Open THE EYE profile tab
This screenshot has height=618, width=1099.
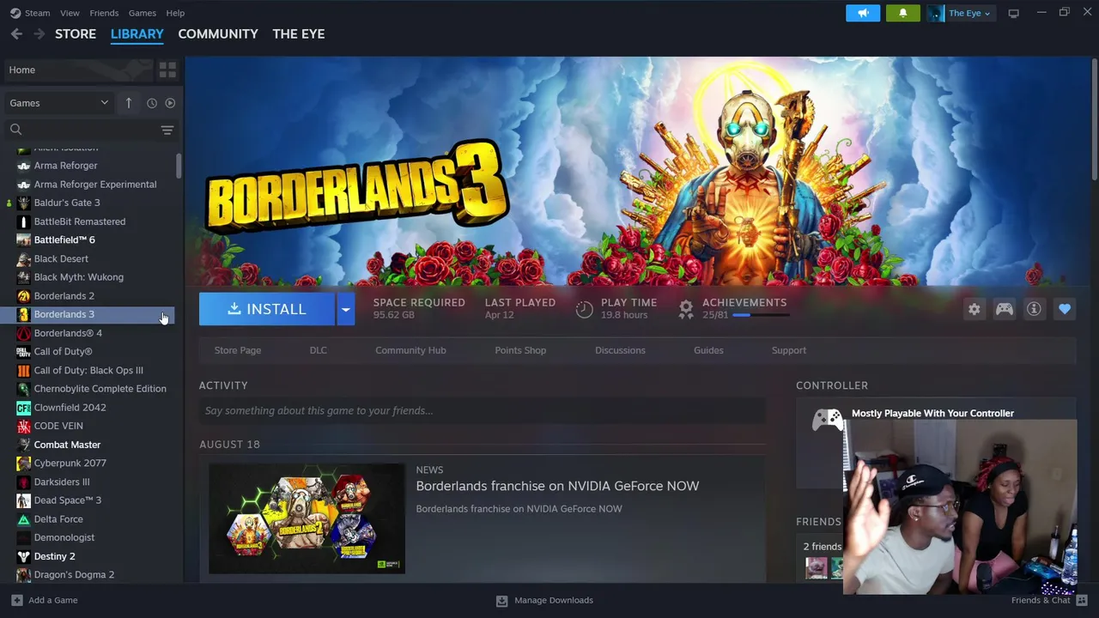[x=299, y=33]
